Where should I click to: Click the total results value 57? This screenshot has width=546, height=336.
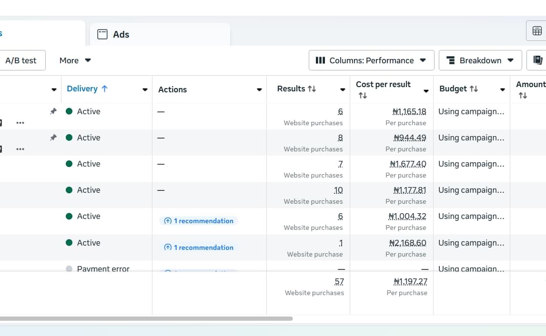[x=339, y=282]
